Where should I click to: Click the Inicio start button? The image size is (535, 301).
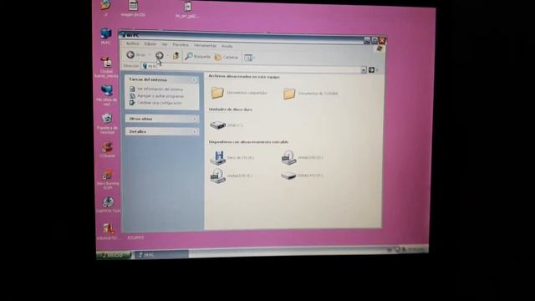114,255
